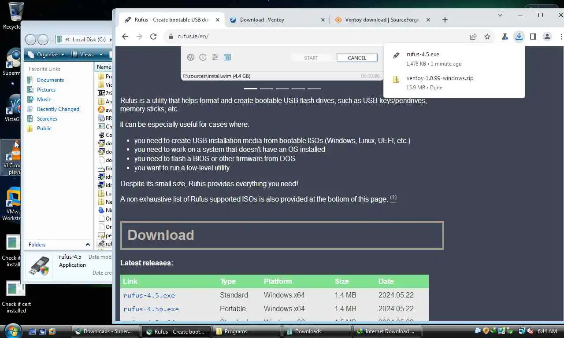Open Downloads - Super taskbar item
564x338 pixels.
(x=105, y=331)
